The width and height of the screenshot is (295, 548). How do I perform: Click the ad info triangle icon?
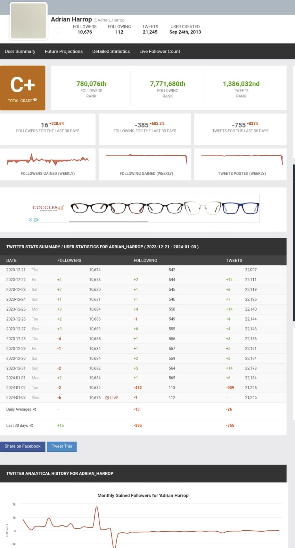coord(36,220)
